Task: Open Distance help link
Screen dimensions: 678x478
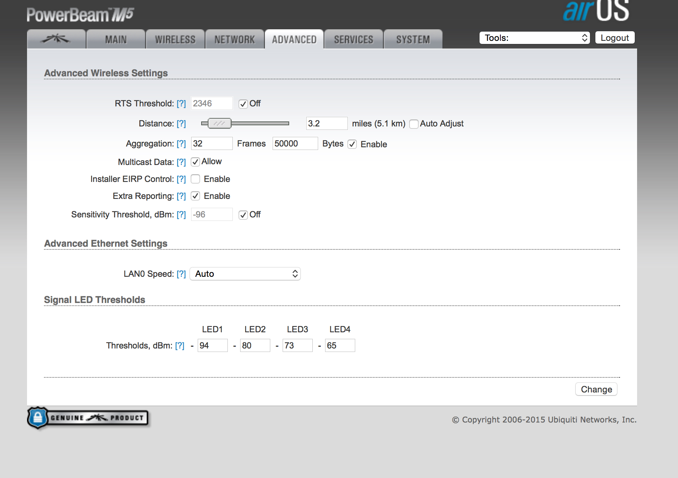Action: tap(181, 123)
